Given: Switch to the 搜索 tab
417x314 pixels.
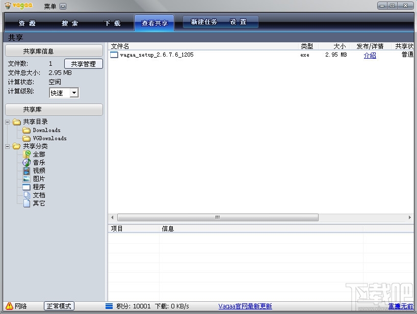Looking at the screenshot, I should click(70, 23).
